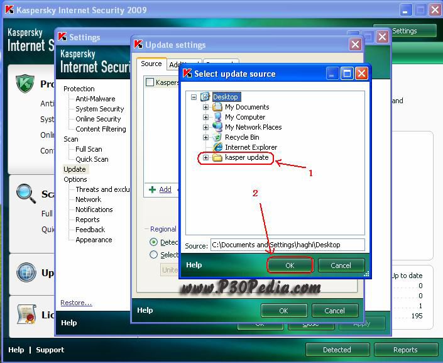This screenshot has height=363, width=443.
Task: Click Help in Update settings dialog
Action: [145, 310]
